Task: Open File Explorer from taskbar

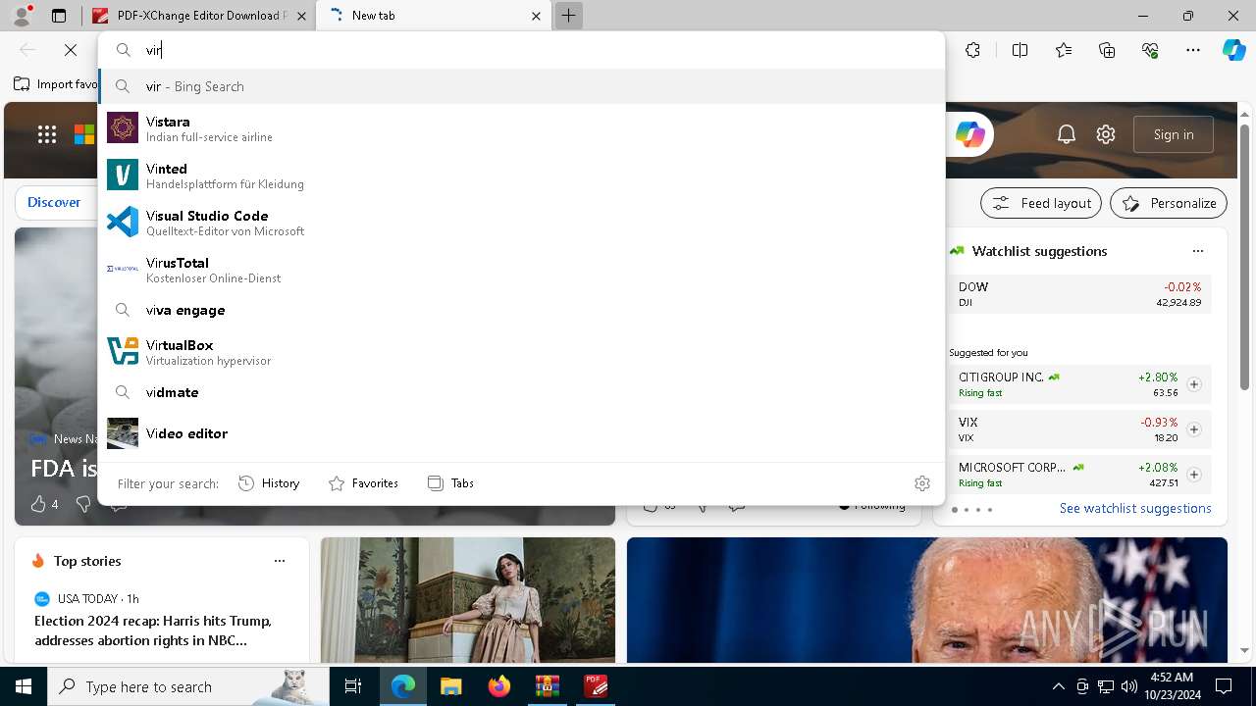Action: point(451,686)
